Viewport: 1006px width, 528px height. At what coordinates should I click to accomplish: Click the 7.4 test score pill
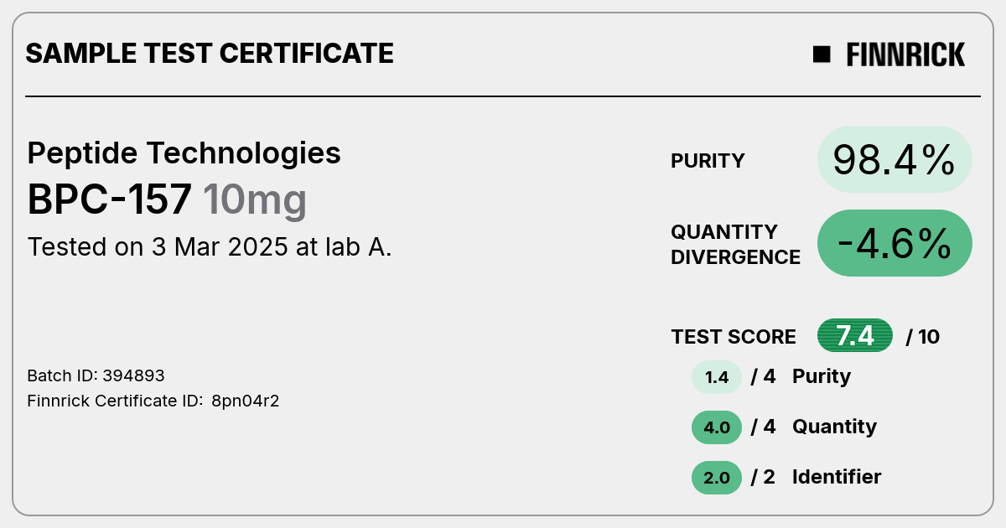[855, 336]
